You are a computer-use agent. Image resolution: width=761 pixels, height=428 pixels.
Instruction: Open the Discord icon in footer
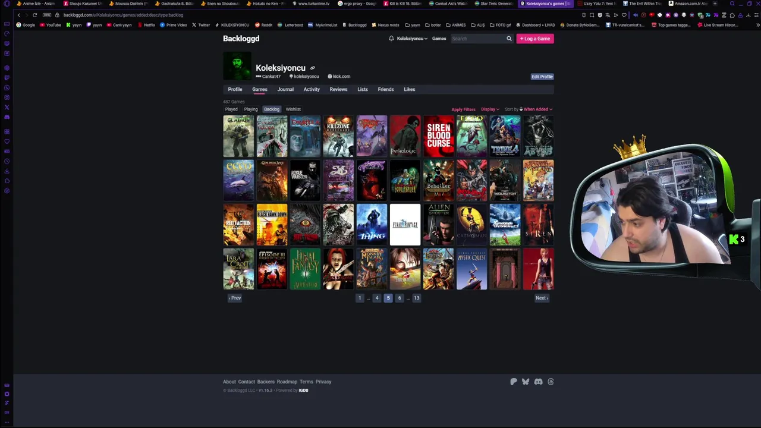(x=538, y=382)
